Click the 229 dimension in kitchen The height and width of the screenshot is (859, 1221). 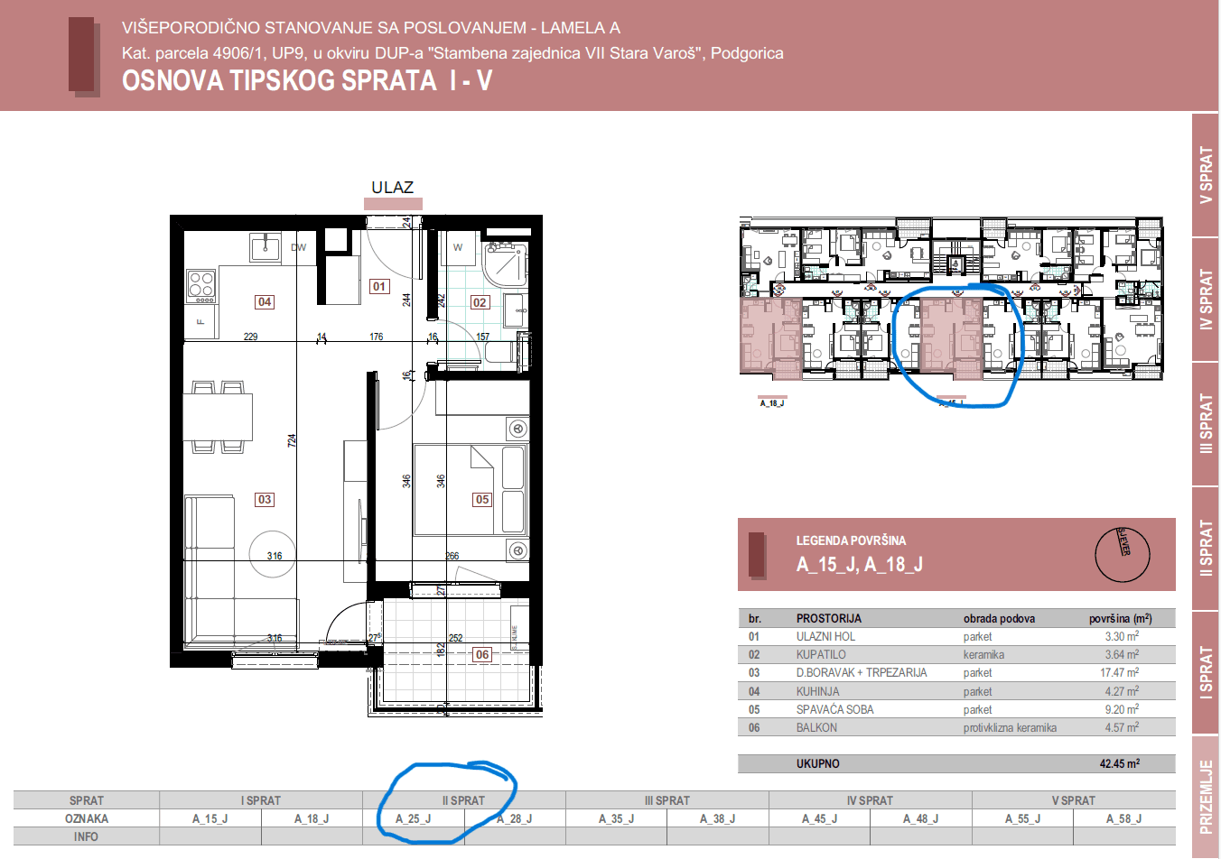[x=250, y=337]
